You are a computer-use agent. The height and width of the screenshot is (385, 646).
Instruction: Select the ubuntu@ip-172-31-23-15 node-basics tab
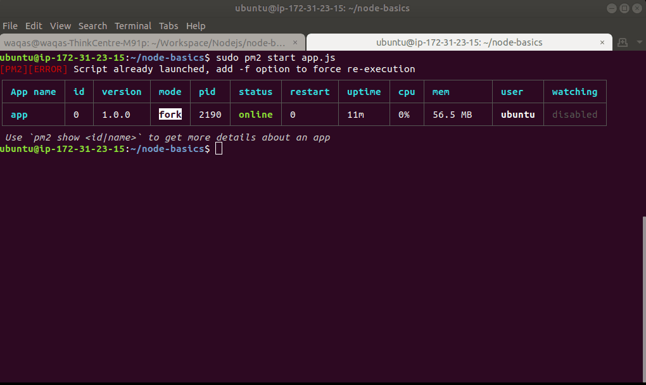pyautogui.click(x=459, y=43)
